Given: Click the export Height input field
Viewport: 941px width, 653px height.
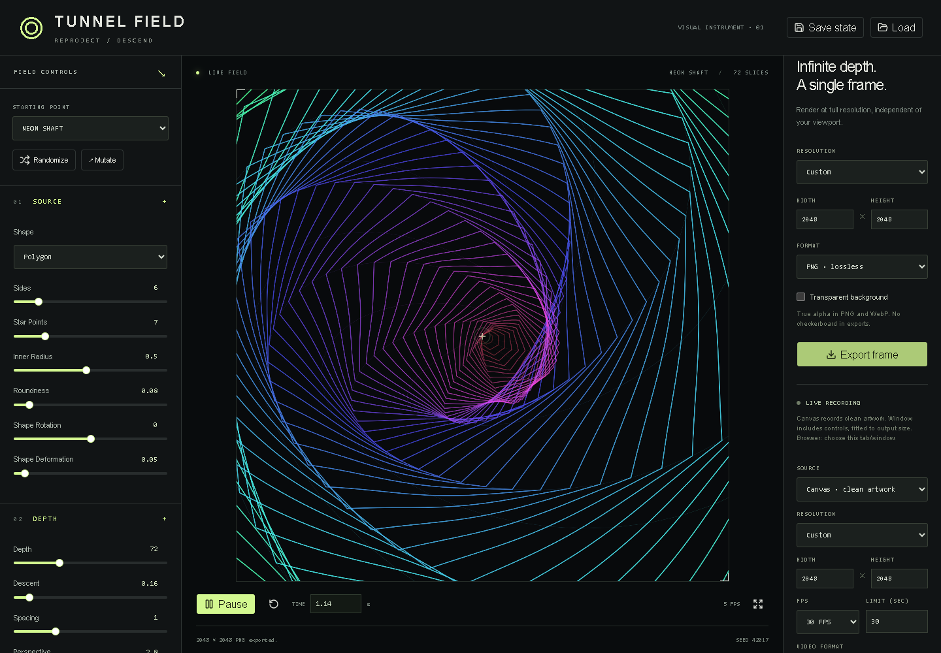Looking at the screenshot, I should tap(899, 219).
